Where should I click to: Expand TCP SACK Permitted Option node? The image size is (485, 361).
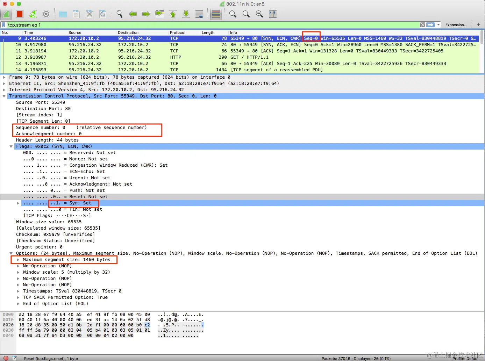[x=18, y=297]
